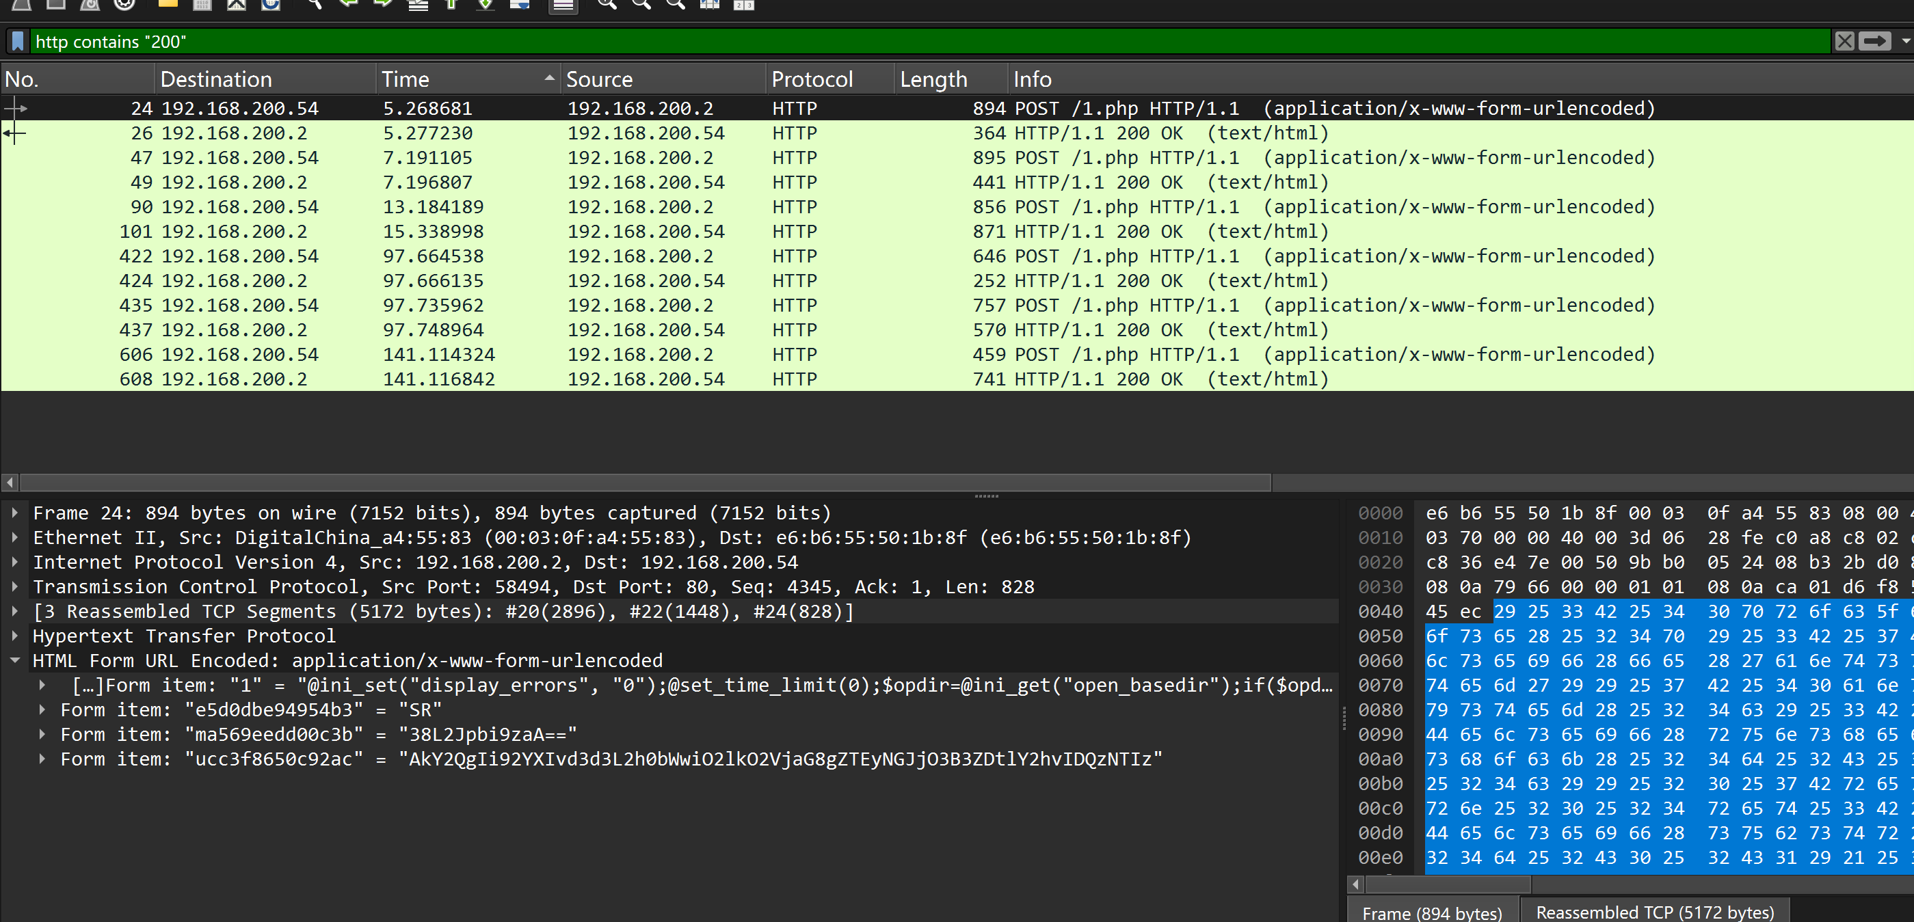This screenshot has height=922, width=1914.
Task: Switch to Frame (894 bytes) tab
Action: point(1432,912)
